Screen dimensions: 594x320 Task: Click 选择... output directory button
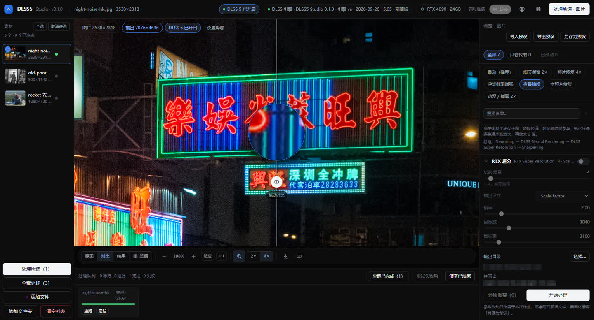(580, 257)
